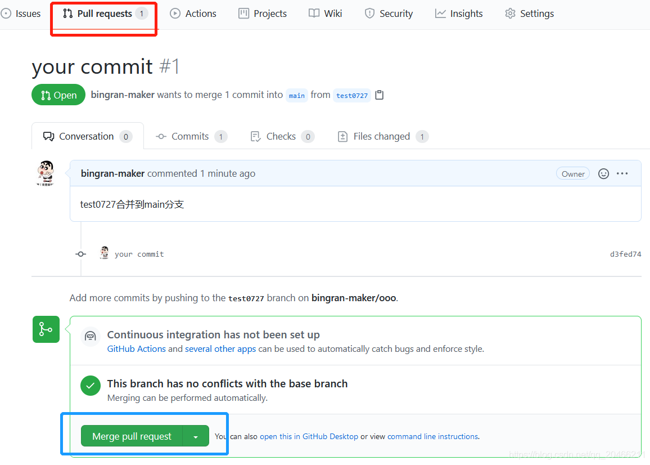Open the Projects tab
This screenshot has height=465, width=650.
click(x=263, y=14)
